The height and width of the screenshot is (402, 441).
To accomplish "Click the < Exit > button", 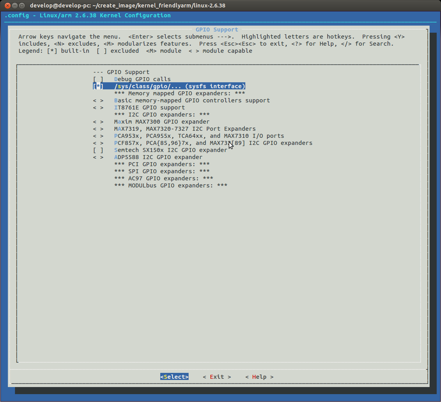I will (217, 377).
